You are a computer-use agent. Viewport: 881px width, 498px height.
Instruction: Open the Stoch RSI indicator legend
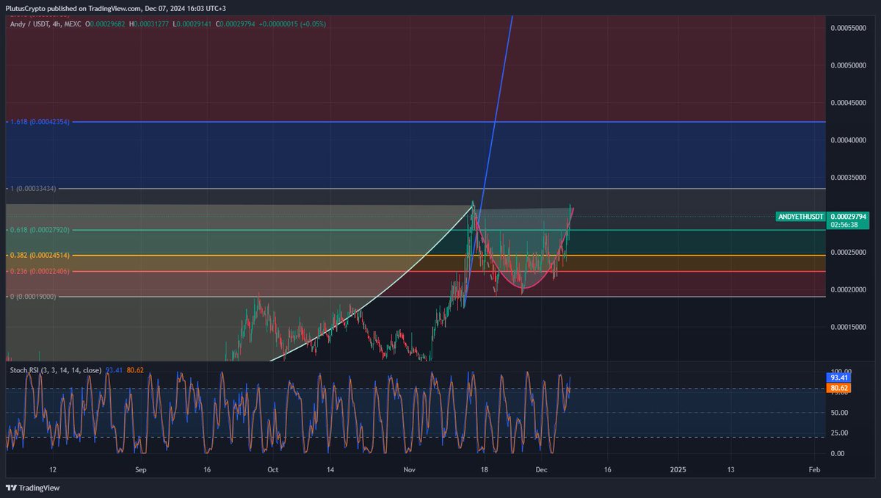click(x=55, y=369)
